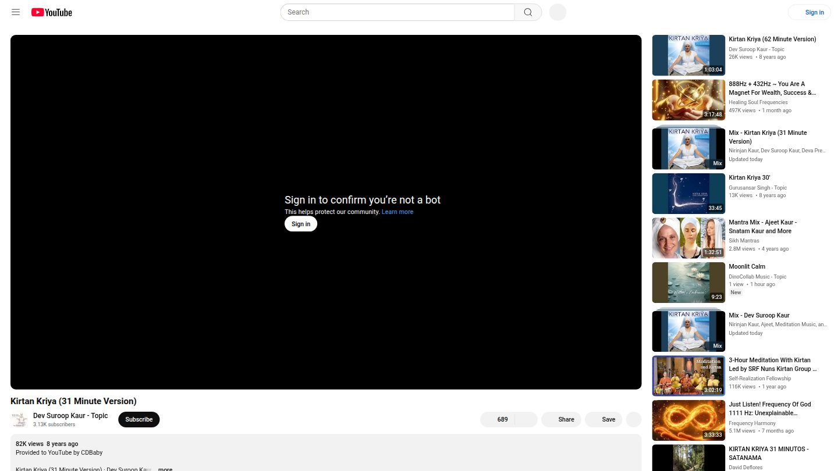Click channel name DinoCollab Music - Topic
The height and width of the screenshot is (471, 838).
point(758,277)
